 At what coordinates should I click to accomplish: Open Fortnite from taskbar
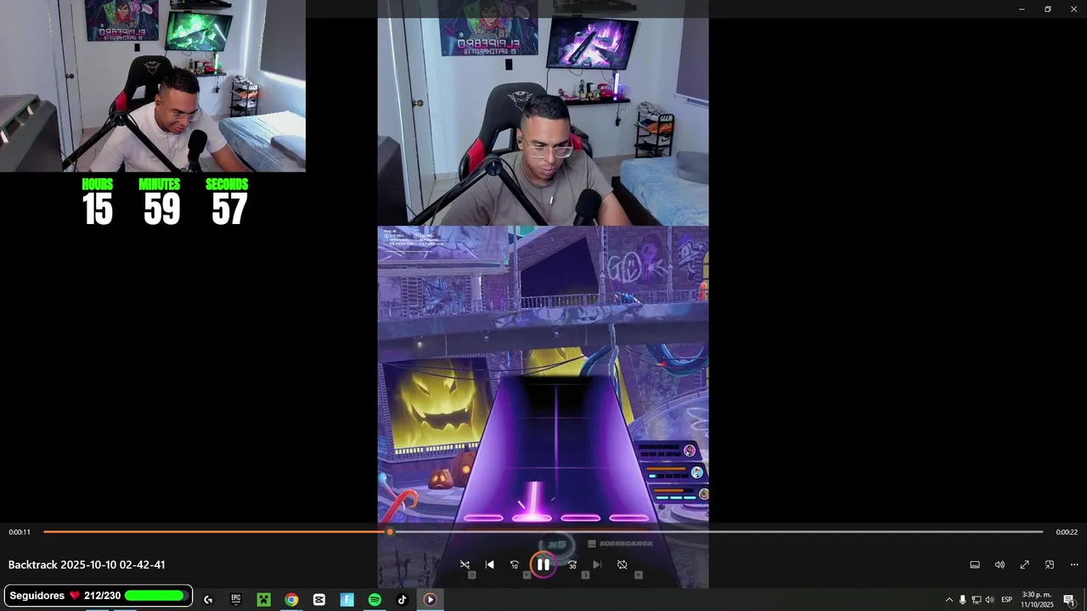pyautogui.click(x=347, y=600)
